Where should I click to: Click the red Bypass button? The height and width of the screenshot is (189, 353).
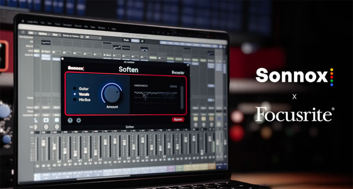[178, 120]
